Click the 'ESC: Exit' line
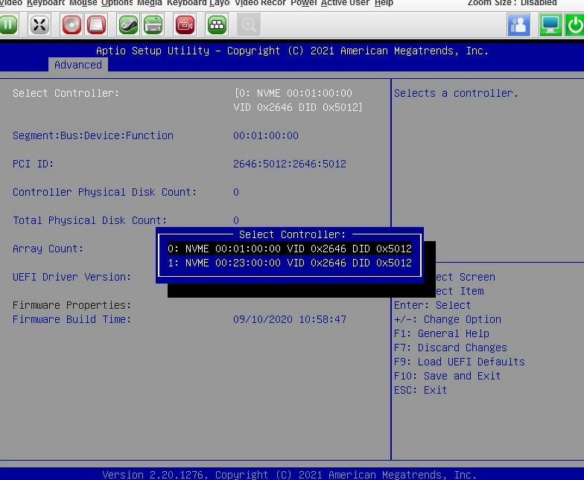 coord(420,390)
